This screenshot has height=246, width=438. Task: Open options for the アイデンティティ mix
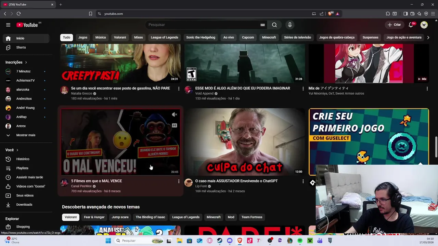pyautogui.click(x=427, y=88)
